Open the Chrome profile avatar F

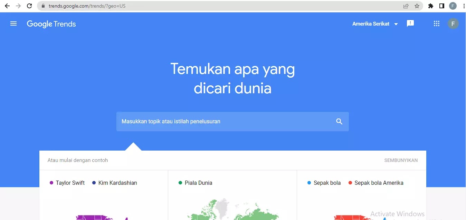coord(453,6)
